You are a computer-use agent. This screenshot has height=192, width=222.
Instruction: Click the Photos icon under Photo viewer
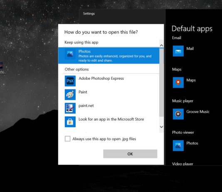click(178, 145)
